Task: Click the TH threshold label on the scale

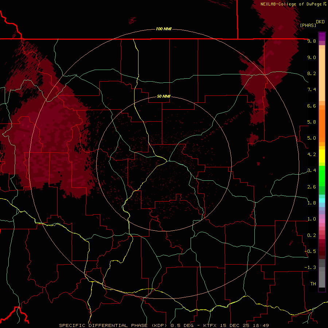Action: [x=313, y=284]
